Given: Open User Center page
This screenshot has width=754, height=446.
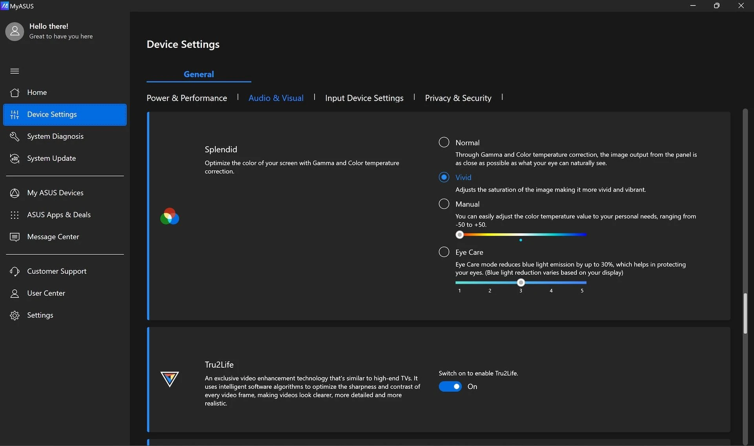Looking at the screenshot, I should [65, 293].
